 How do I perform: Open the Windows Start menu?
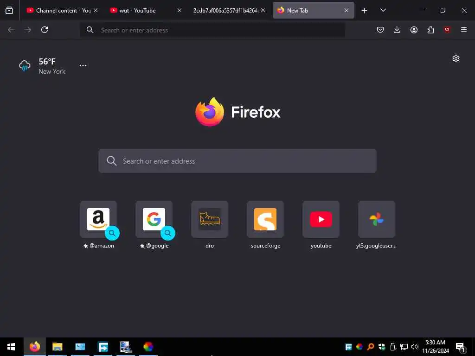click(x=11, y=347)
